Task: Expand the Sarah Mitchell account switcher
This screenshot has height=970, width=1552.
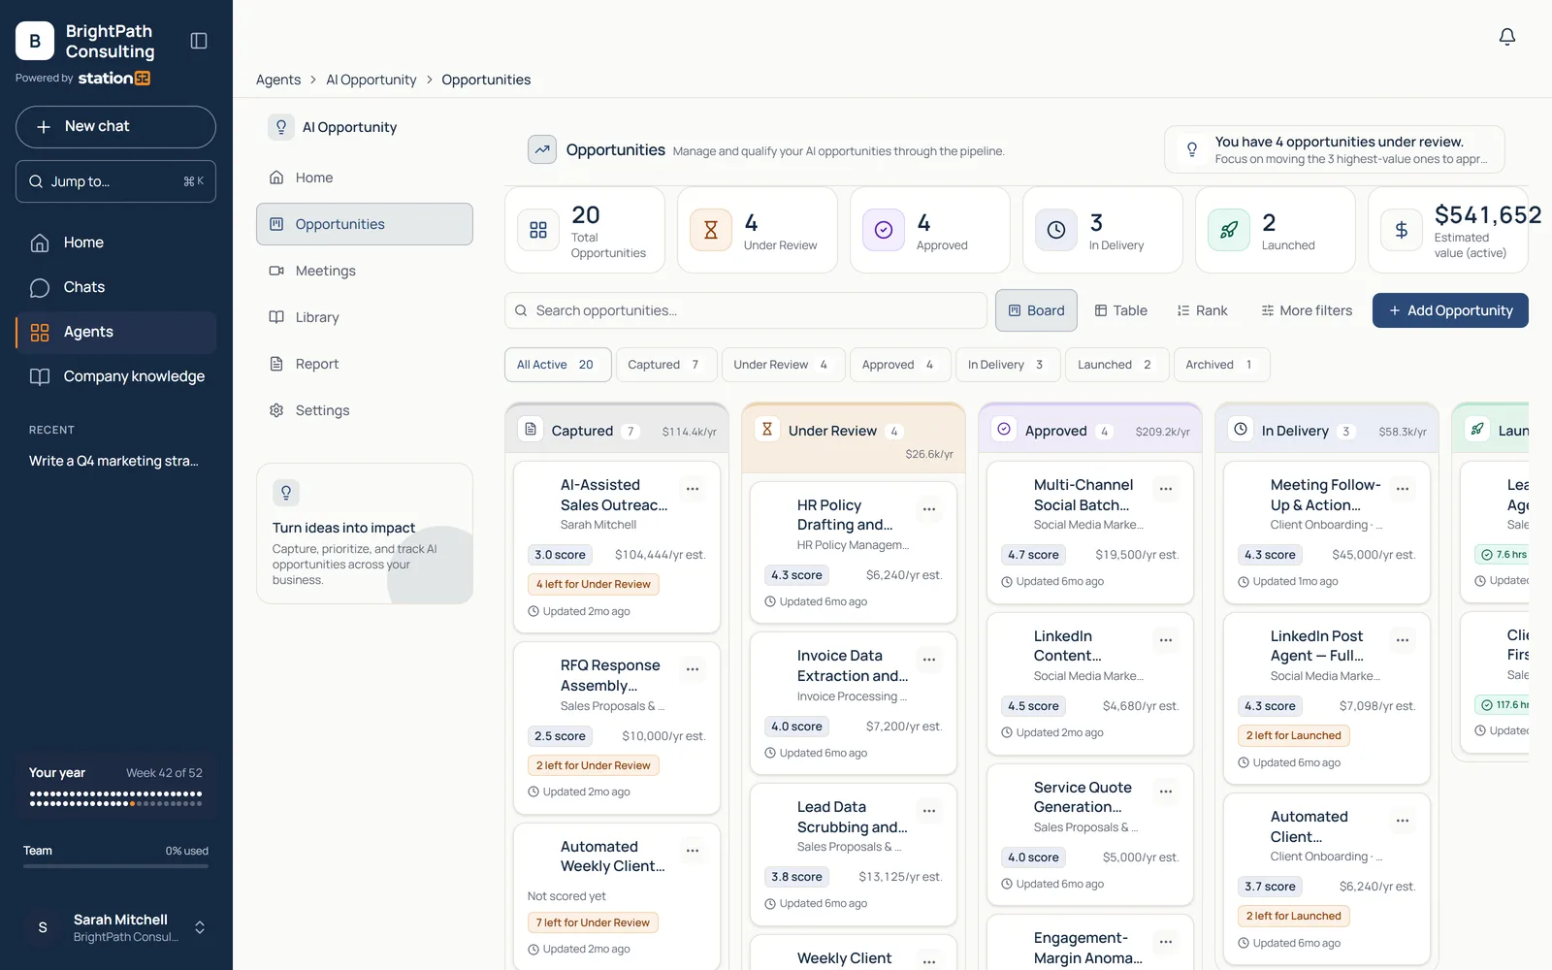Action: click(x=200, y=927)
